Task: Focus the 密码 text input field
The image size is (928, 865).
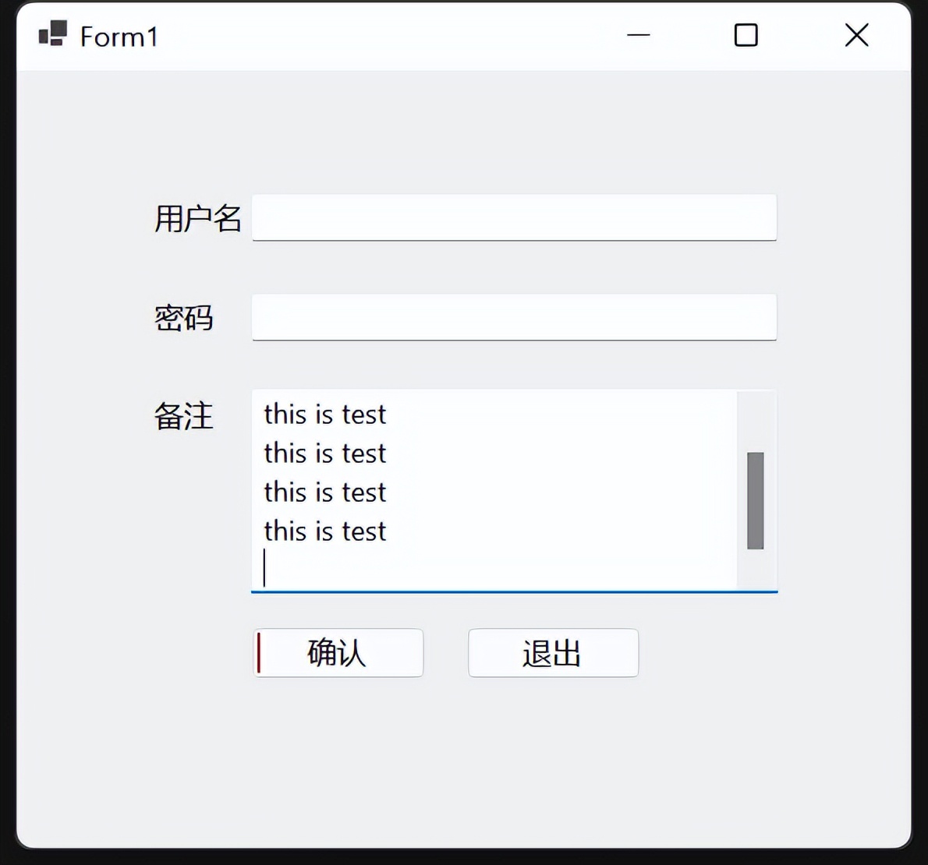Action: [x=514, y=317]
